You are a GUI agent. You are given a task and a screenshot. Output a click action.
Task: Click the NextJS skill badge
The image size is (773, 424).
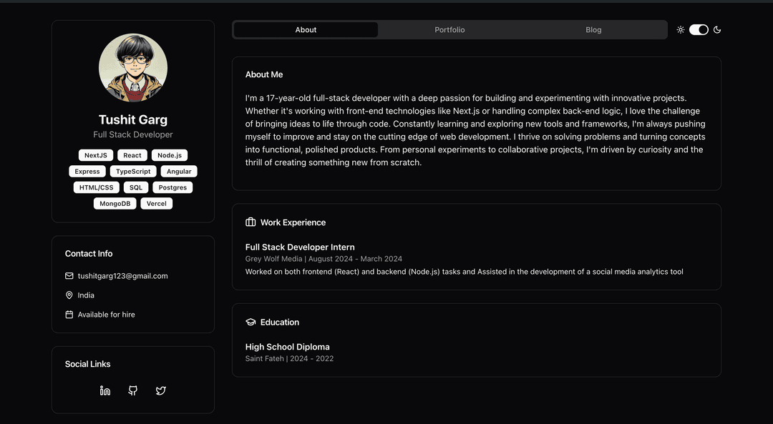click(96, 155)
